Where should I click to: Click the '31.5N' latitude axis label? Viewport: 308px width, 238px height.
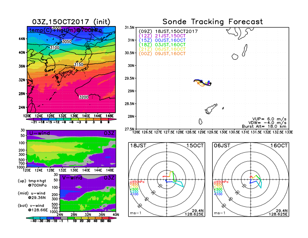click(x=129, y=28)
